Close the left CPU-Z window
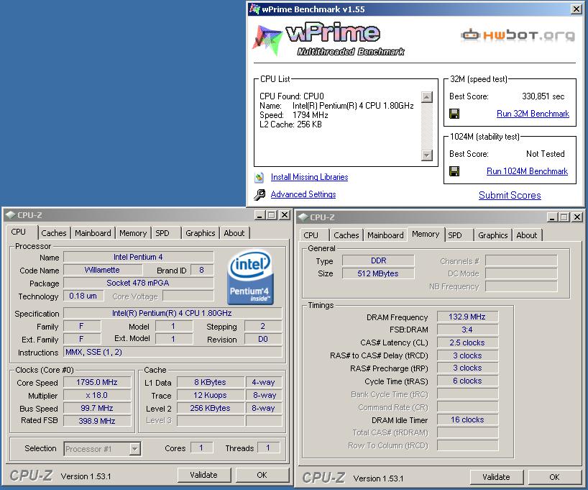This screenshot has height=490, width=588. point(285,215)
